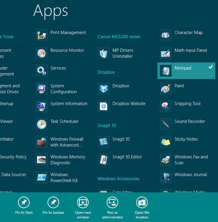Click Run as administrator icon
218x222 pixels.
(x=112, y=202)
